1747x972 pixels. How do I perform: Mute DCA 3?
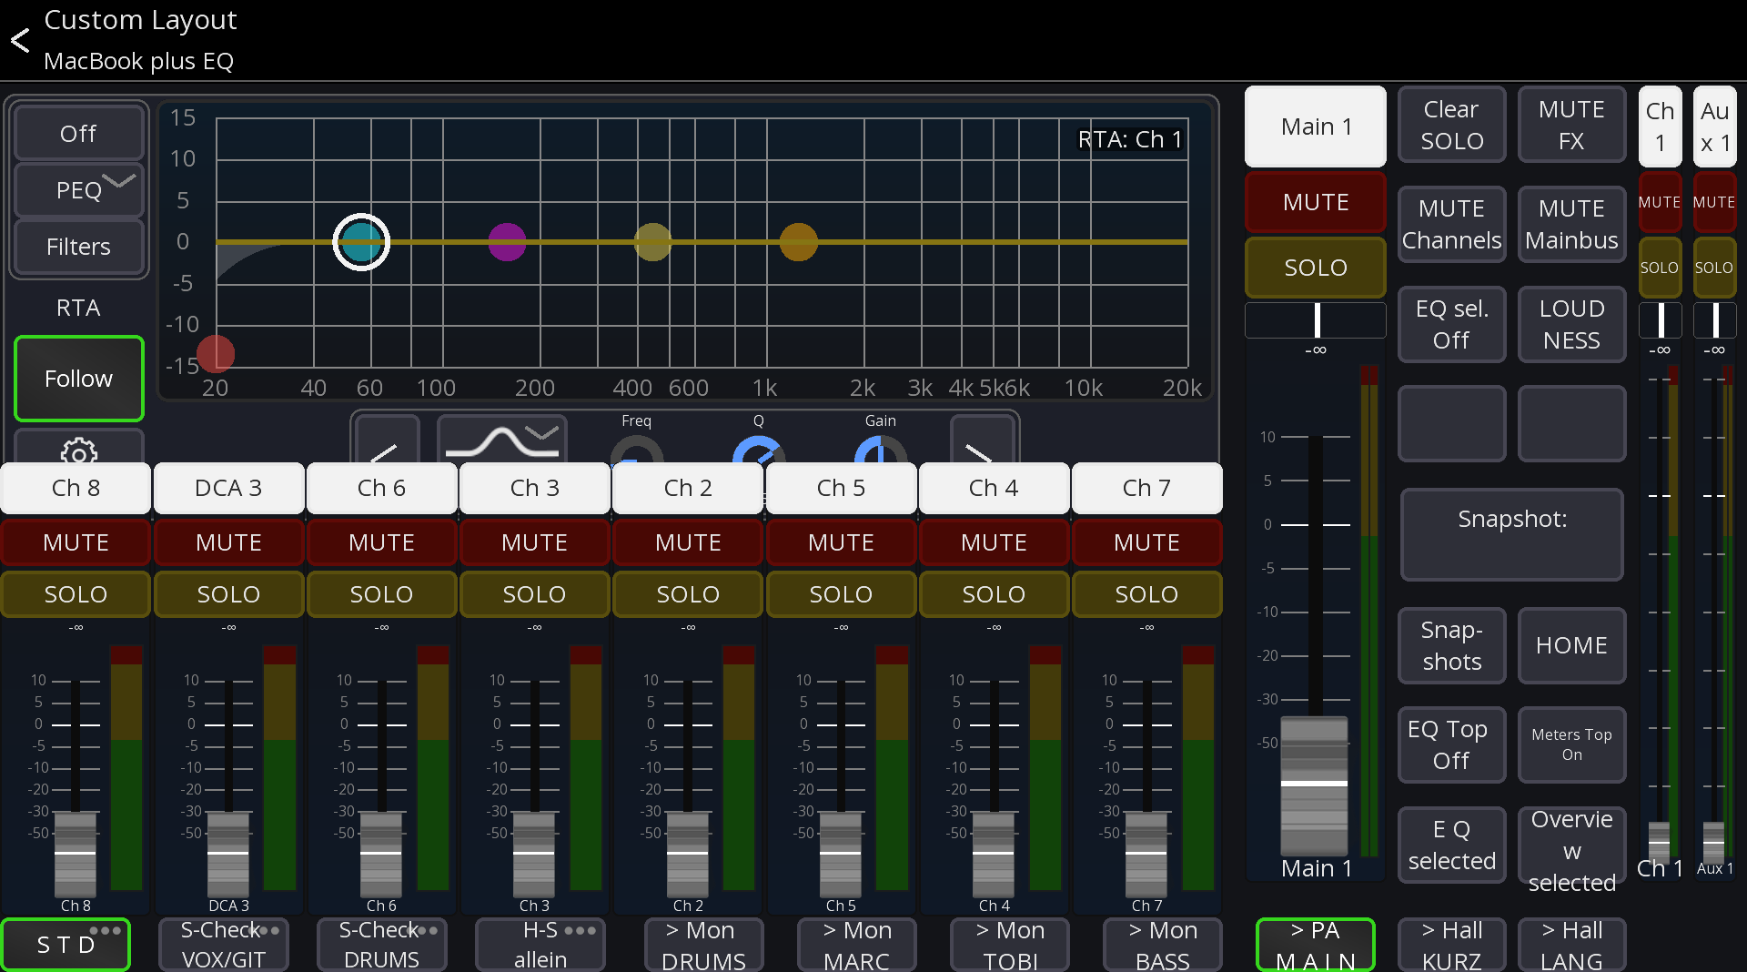tap(228, 542)
